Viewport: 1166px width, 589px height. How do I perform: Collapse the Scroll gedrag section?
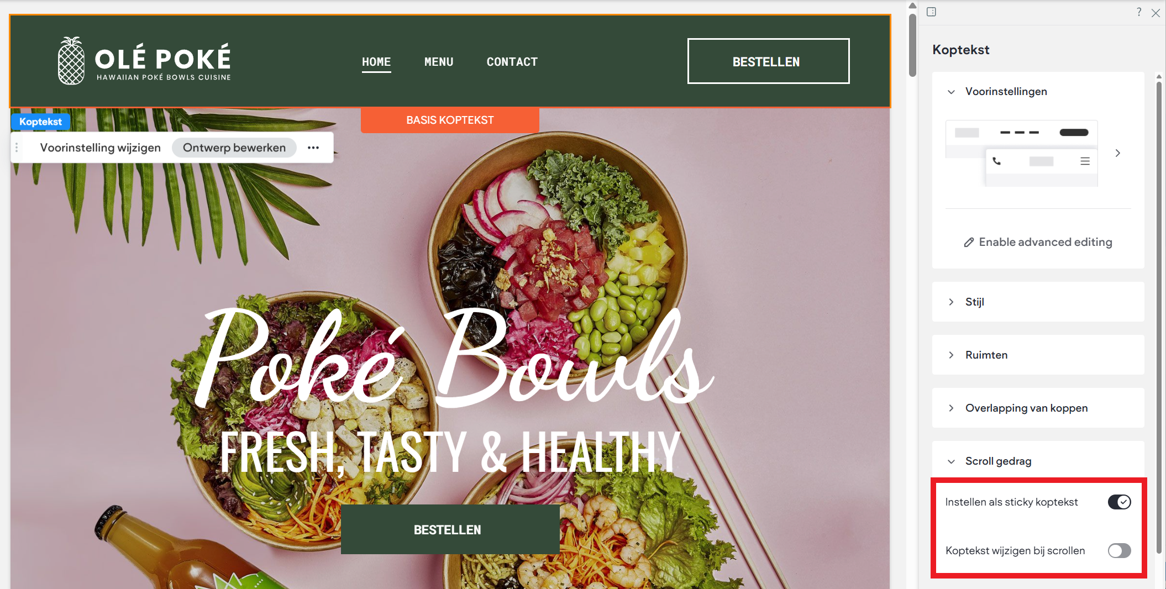[951, 461]
